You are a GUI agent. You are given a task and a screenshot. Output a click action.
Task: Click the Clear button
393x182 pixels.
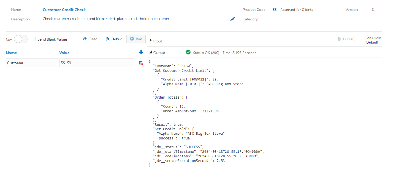[90, 39]
